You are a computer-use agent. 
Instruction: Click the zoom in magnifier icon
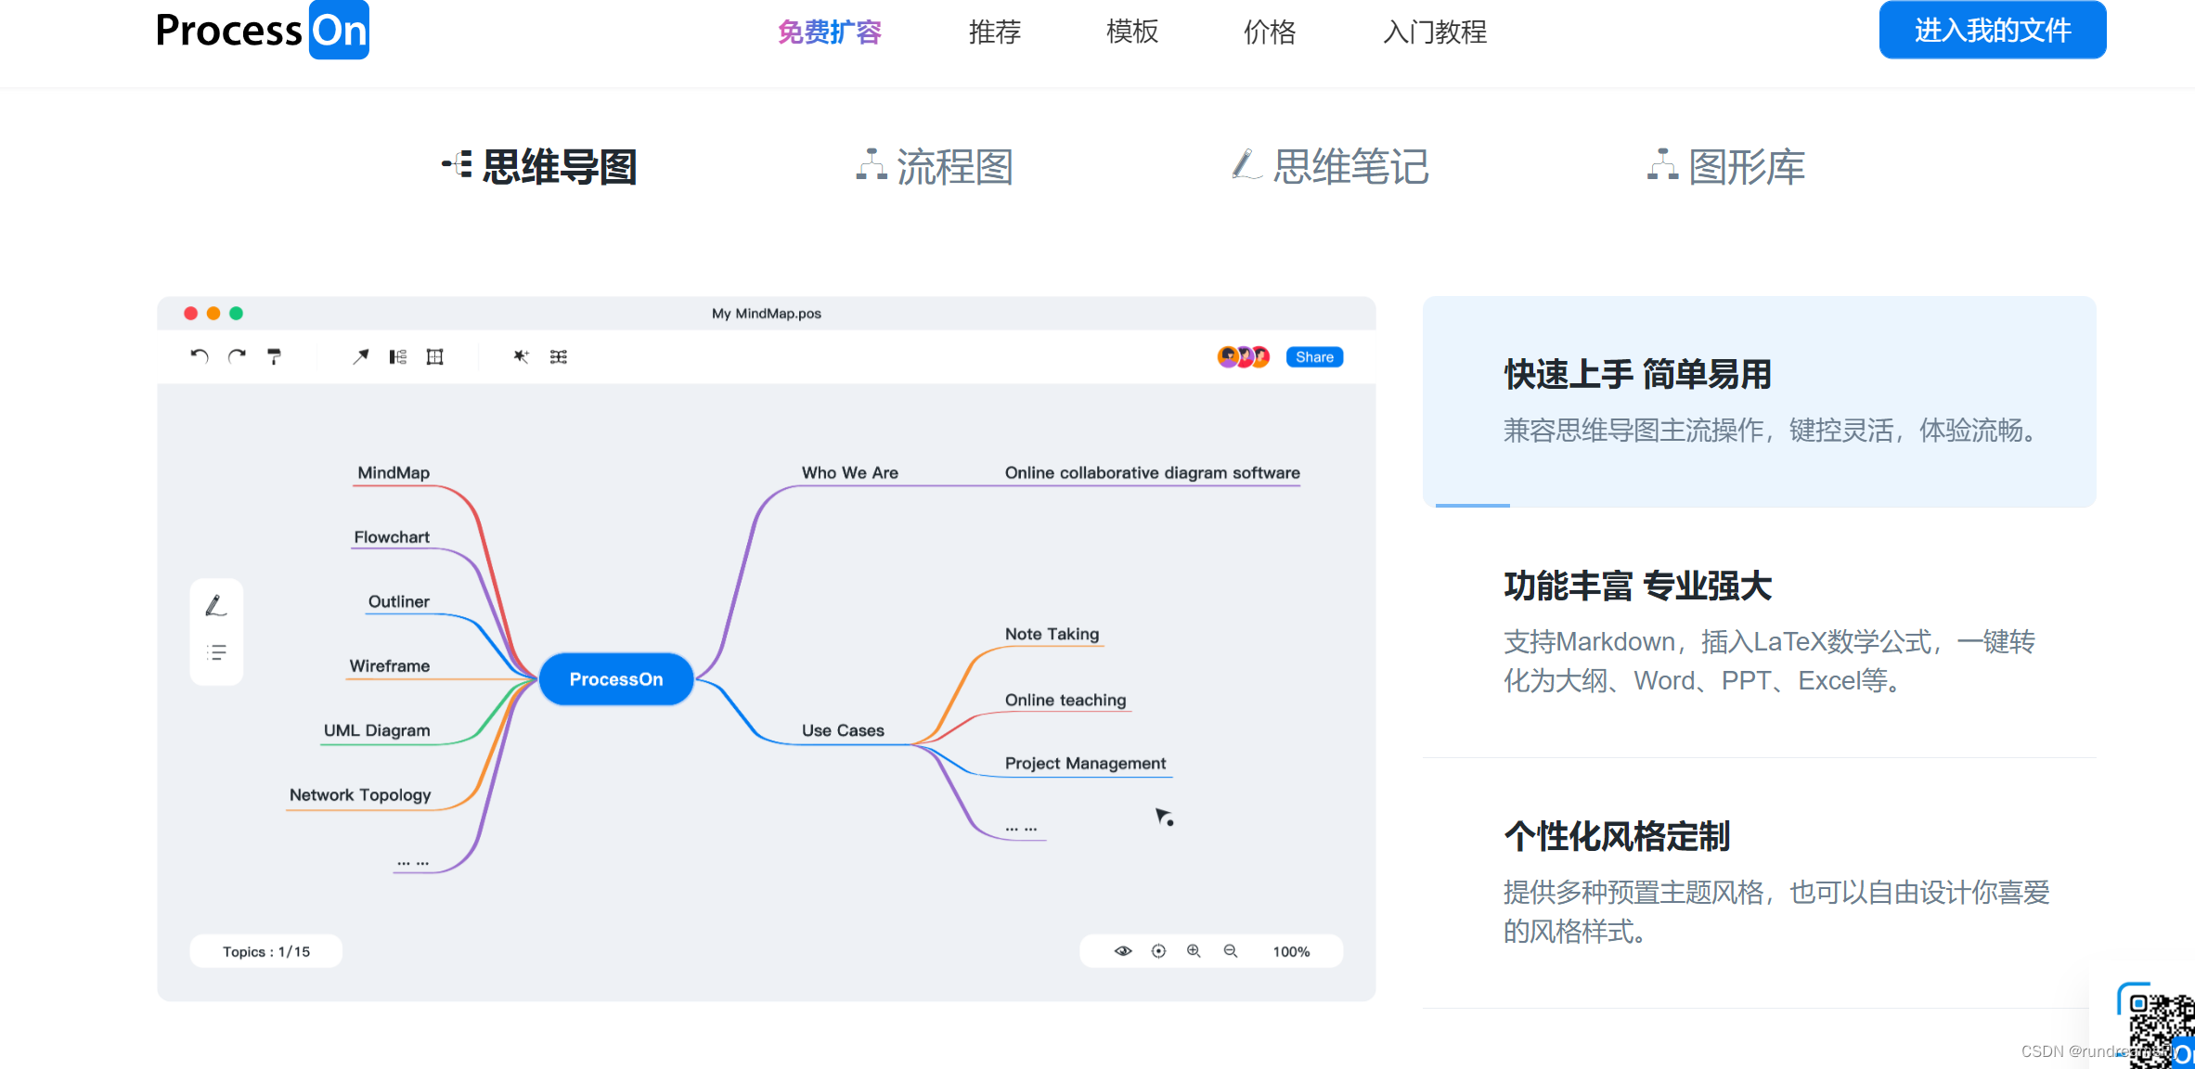click(1194, 951)
